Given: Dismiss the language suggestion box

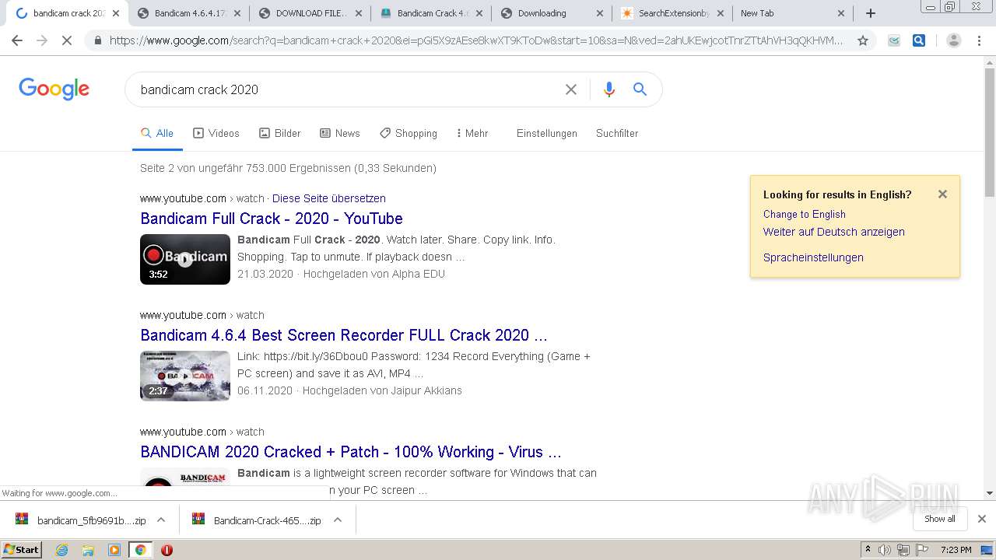Looking at the screenshot, I should pyautogui.click(x=942, y=194).
